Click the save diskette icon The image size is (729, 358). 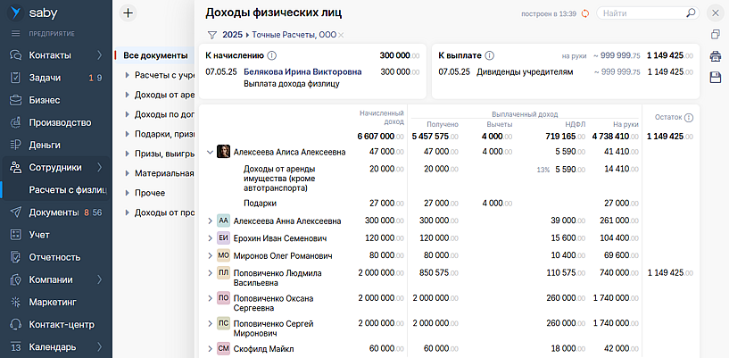click(x=715, y=78)
